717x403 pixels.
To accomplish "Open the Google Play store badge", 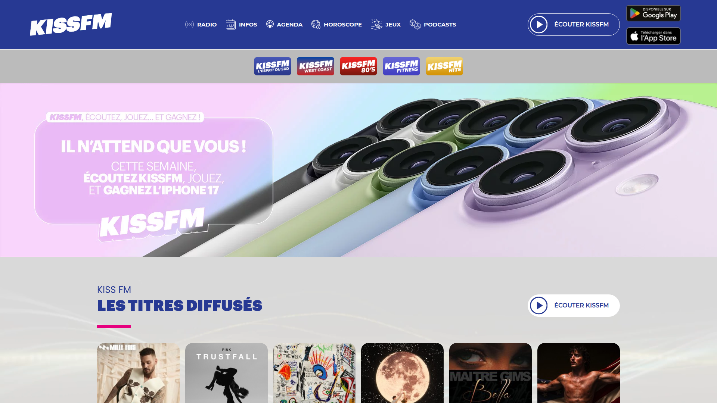I will pyautogui.click(x=654, y=13).
